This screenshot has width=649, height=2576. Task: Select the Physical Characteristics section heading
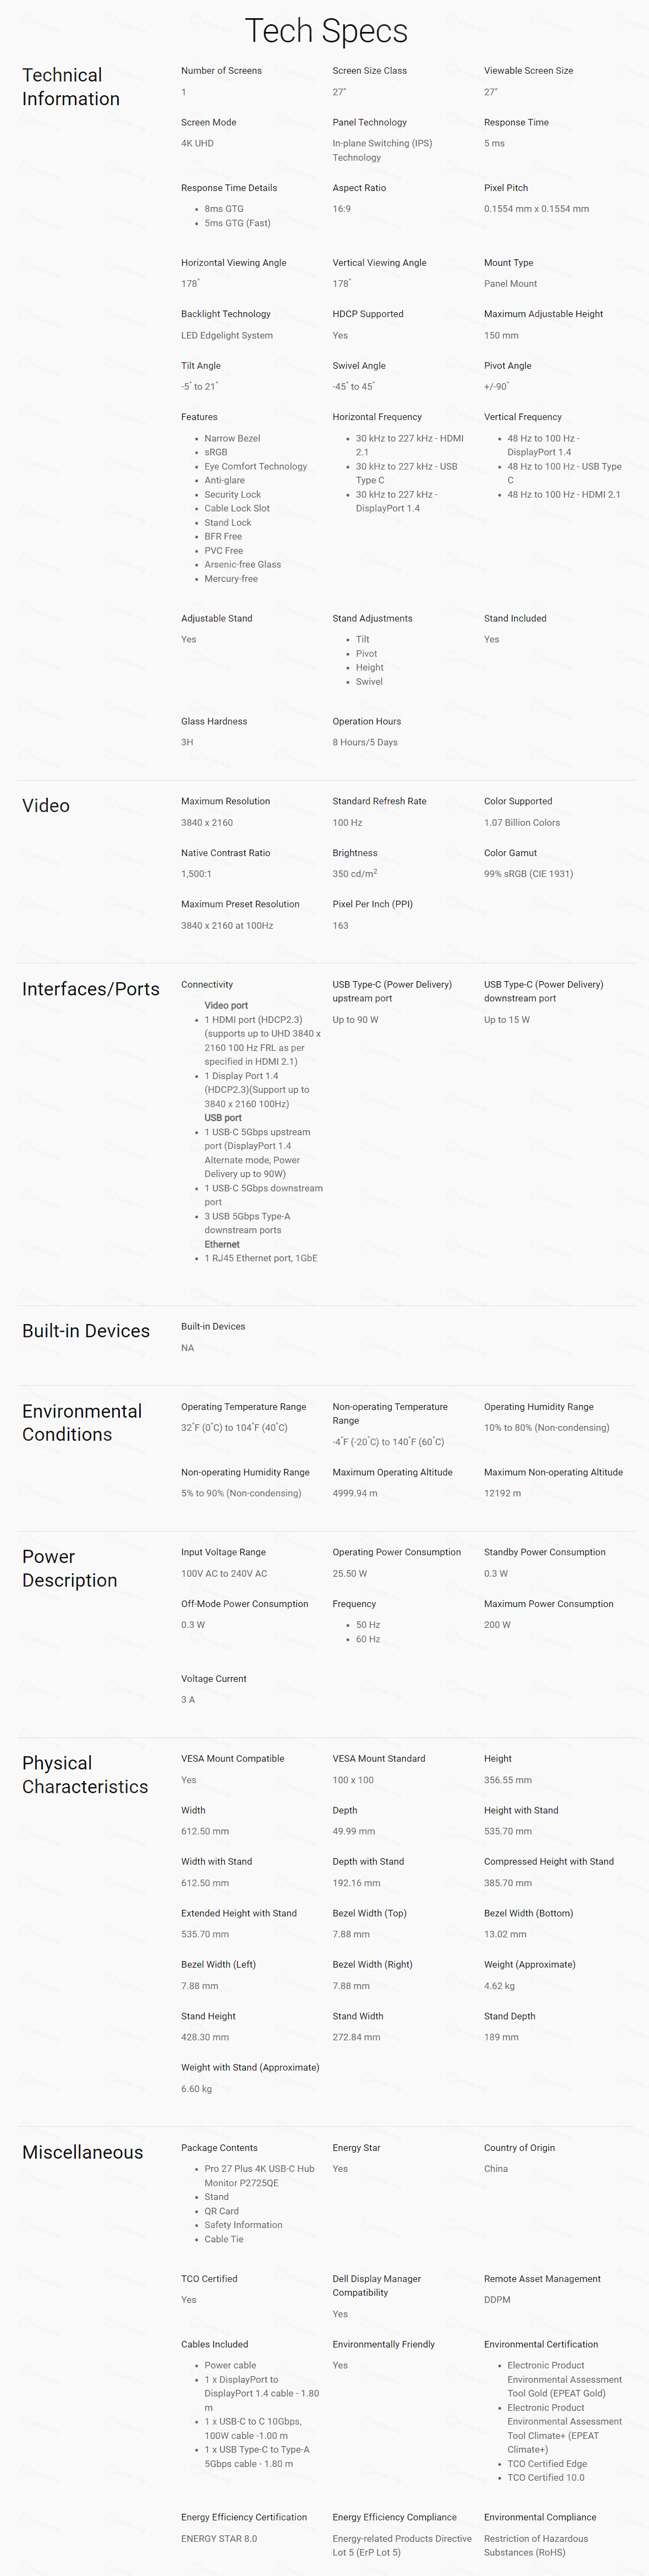[85, 1774]
